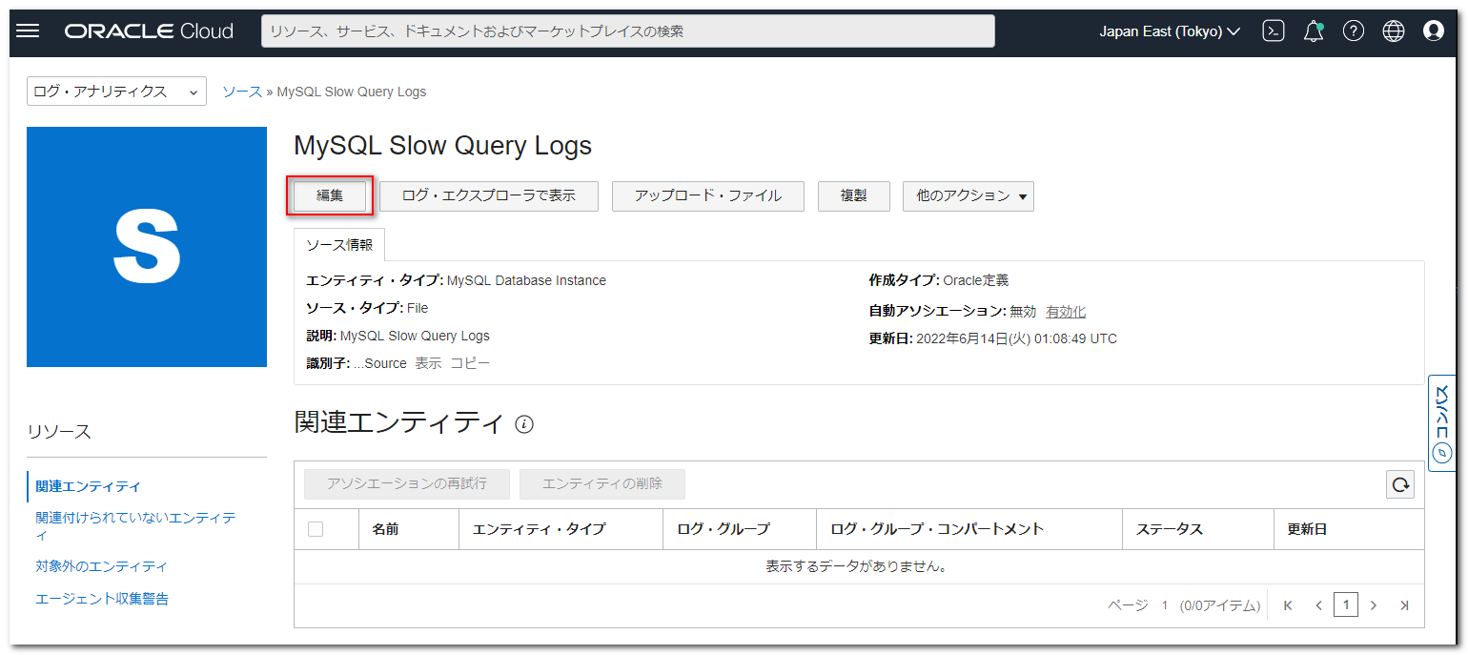
Task: Go to the last page of results
Action: pos(1404,605)
